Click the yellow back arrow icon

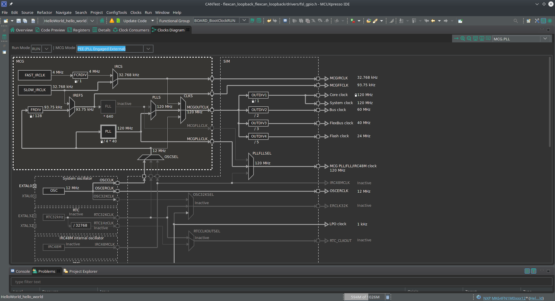(x=433, y=21)
